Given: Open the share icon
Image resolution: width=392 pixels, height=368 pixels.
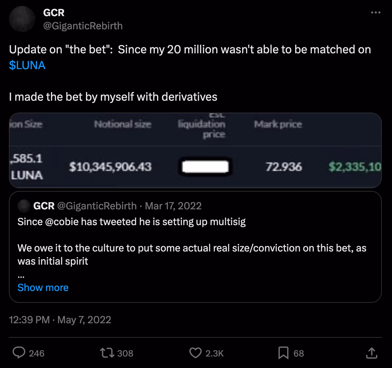Looking at the screenshot, I should (x=371, y=353).
